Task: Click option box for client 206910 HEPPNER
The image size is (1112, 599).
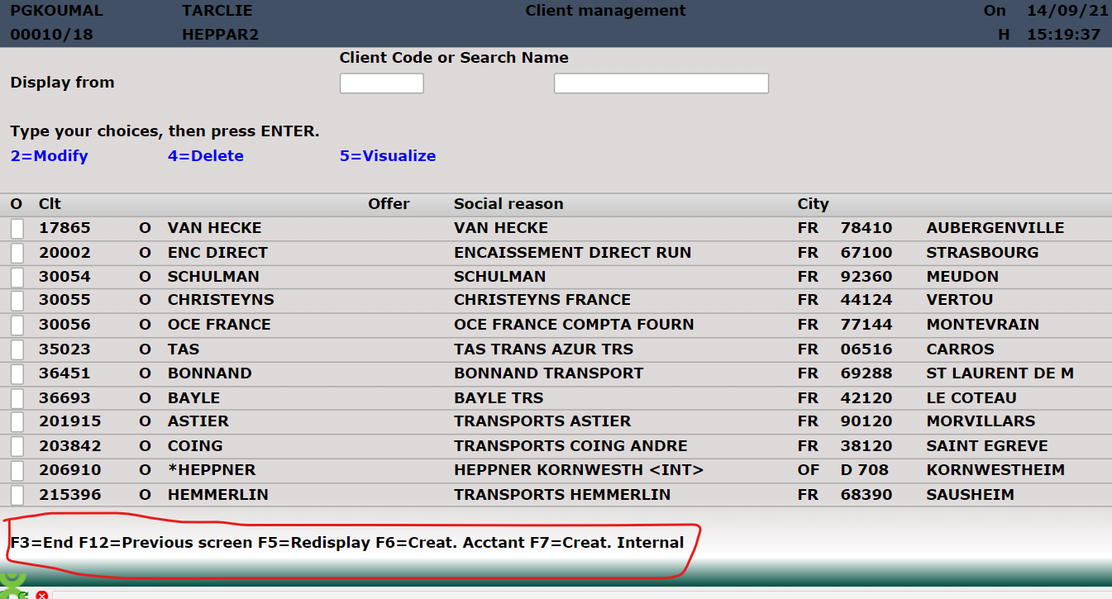Action: [x=17, y=471]
